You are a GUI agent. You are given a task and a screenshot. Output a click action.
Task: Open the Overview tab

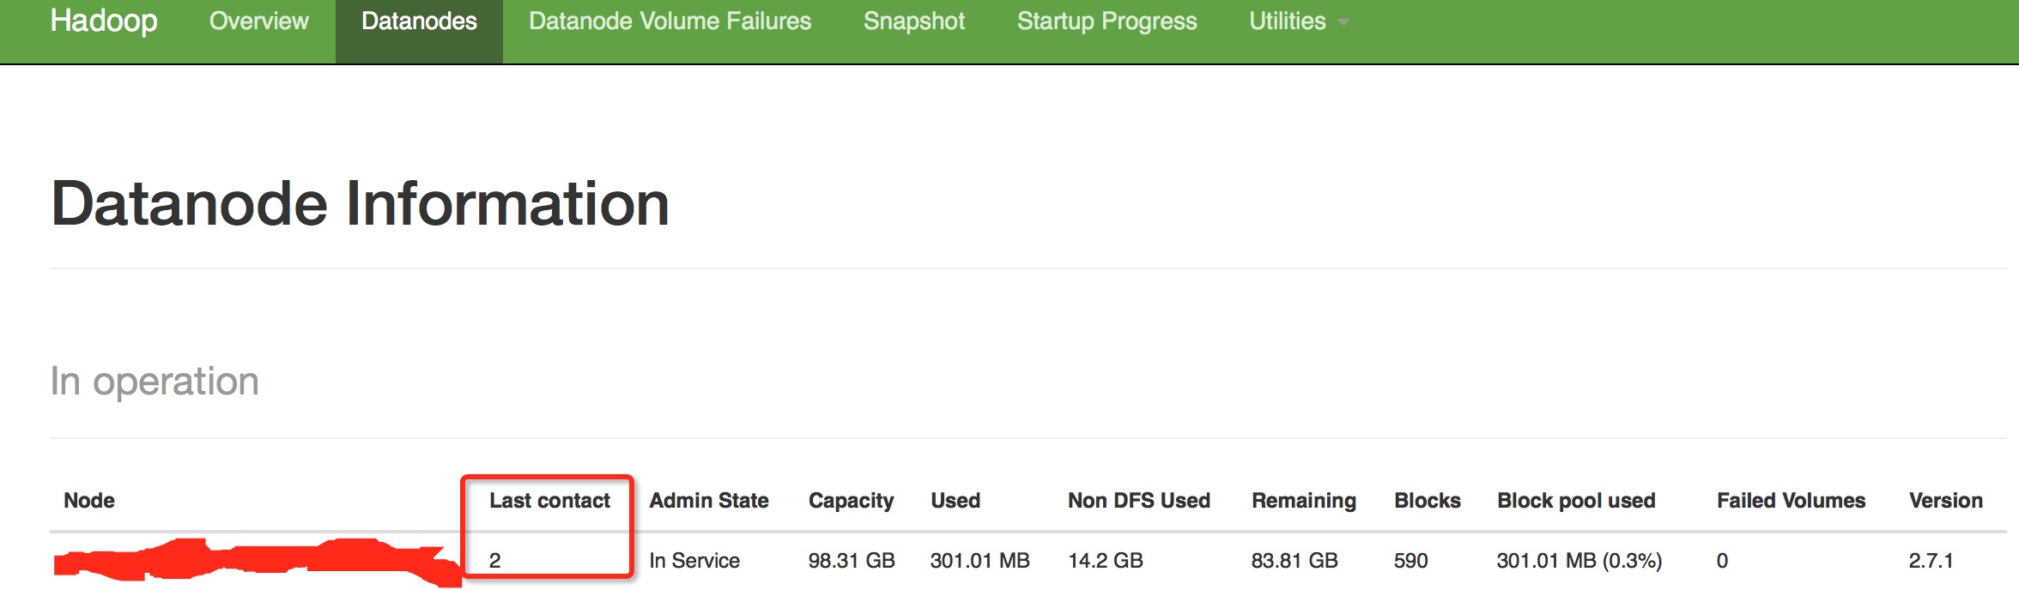coord(258,21)
